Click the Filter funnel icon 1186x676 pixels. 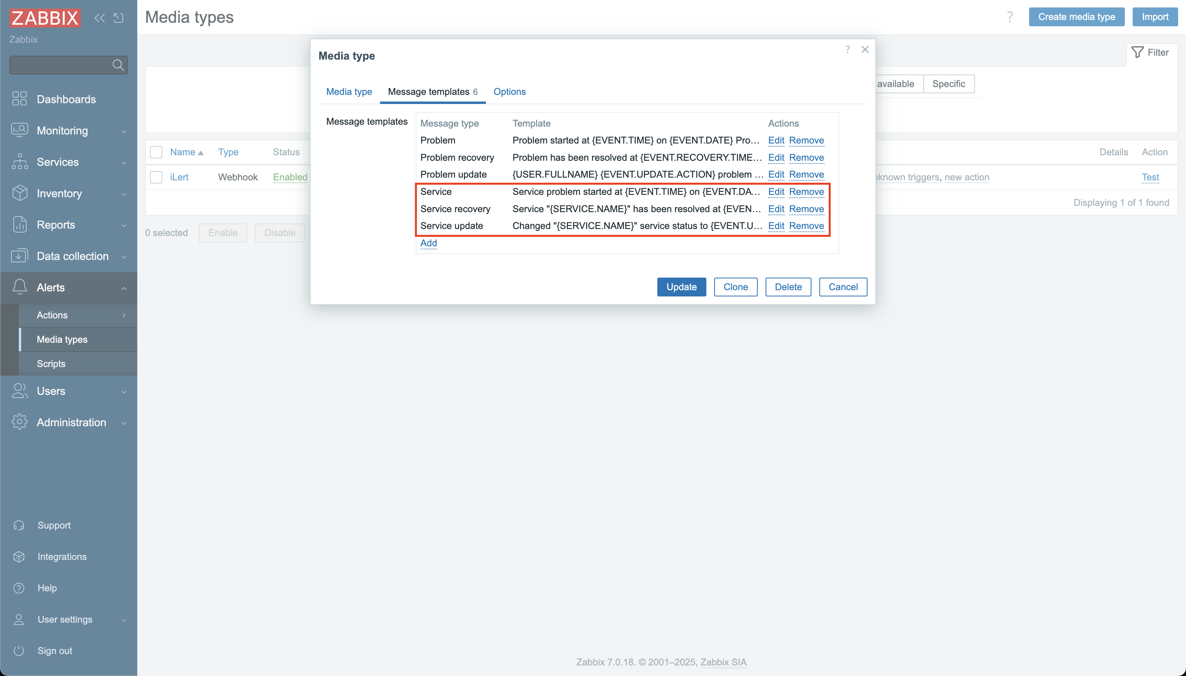pos(1137,53)
